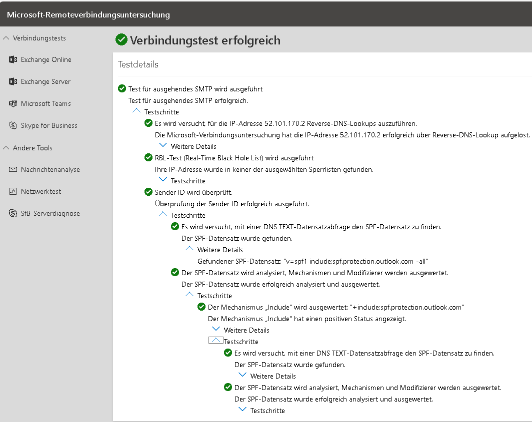532x422 pixels.
Task: Expand Testschritte under RBL-Test Sperrlisten result
Action: coord(163,180)
